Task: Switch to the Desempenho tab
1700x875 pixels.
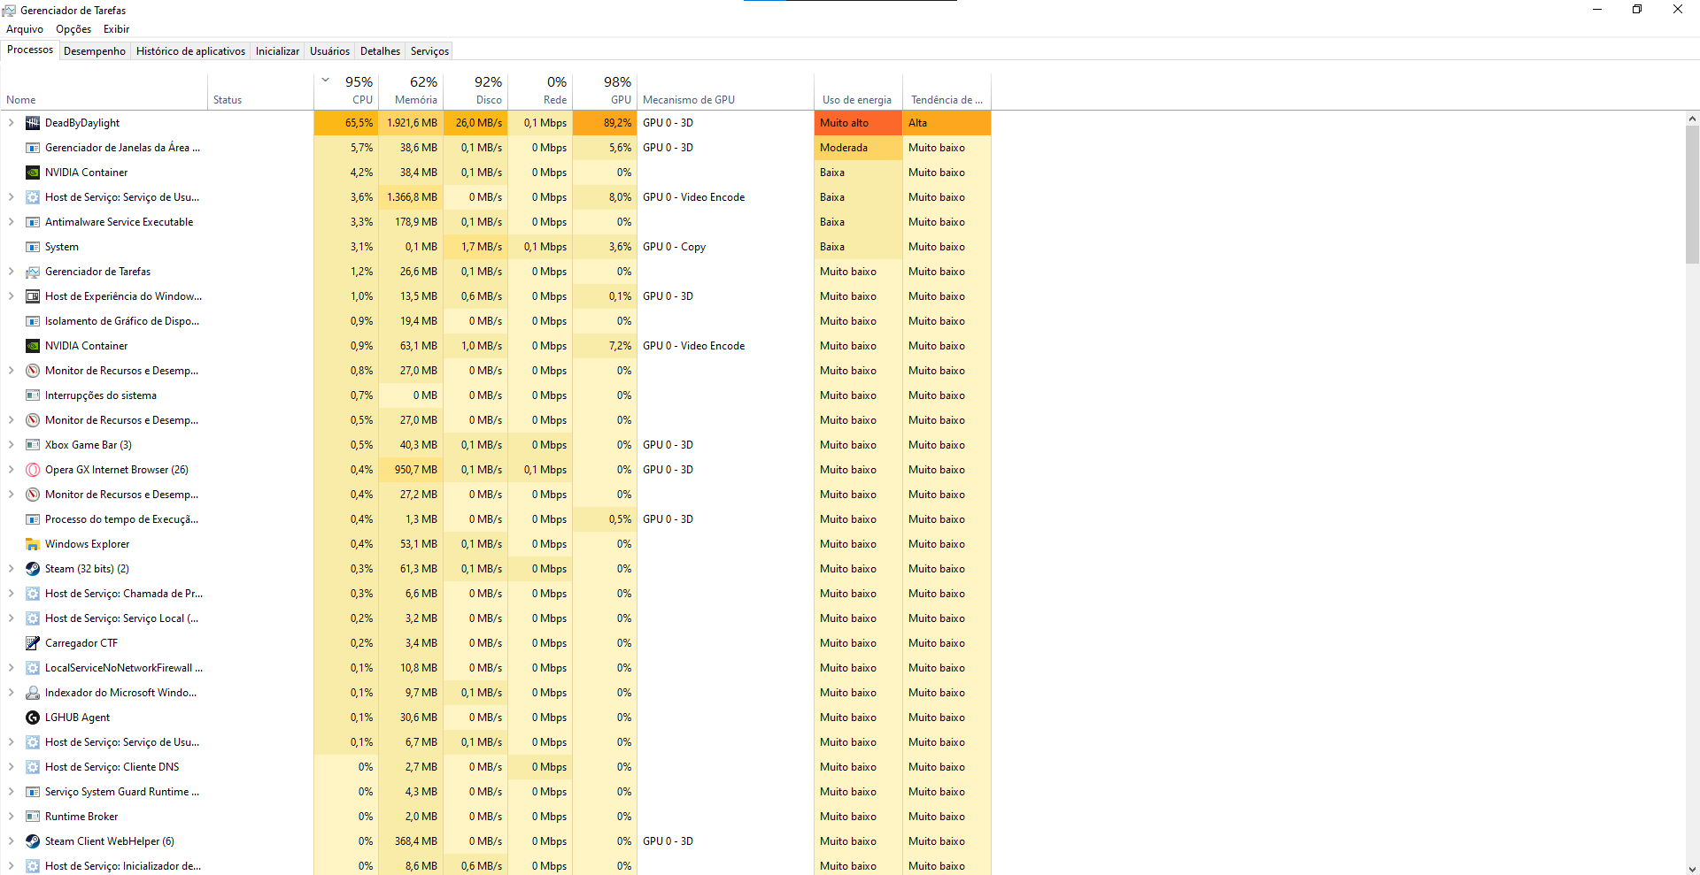Action: [x=95, y=51]
